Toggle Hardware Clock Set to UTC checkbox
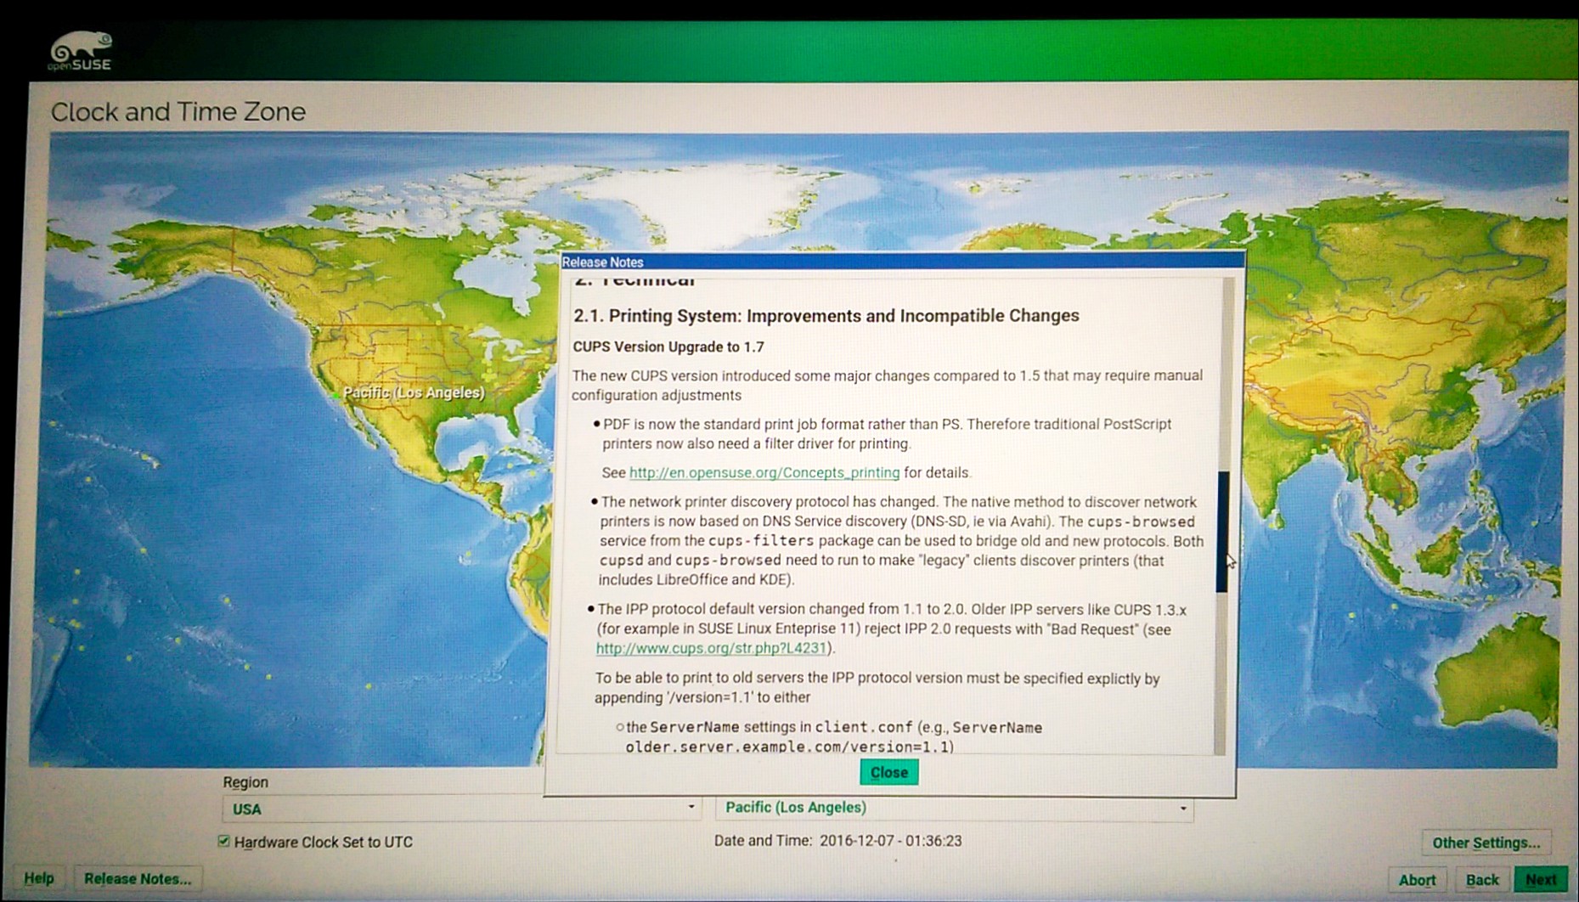Viewport: 1579px width, 902px height. coord(224,841)
